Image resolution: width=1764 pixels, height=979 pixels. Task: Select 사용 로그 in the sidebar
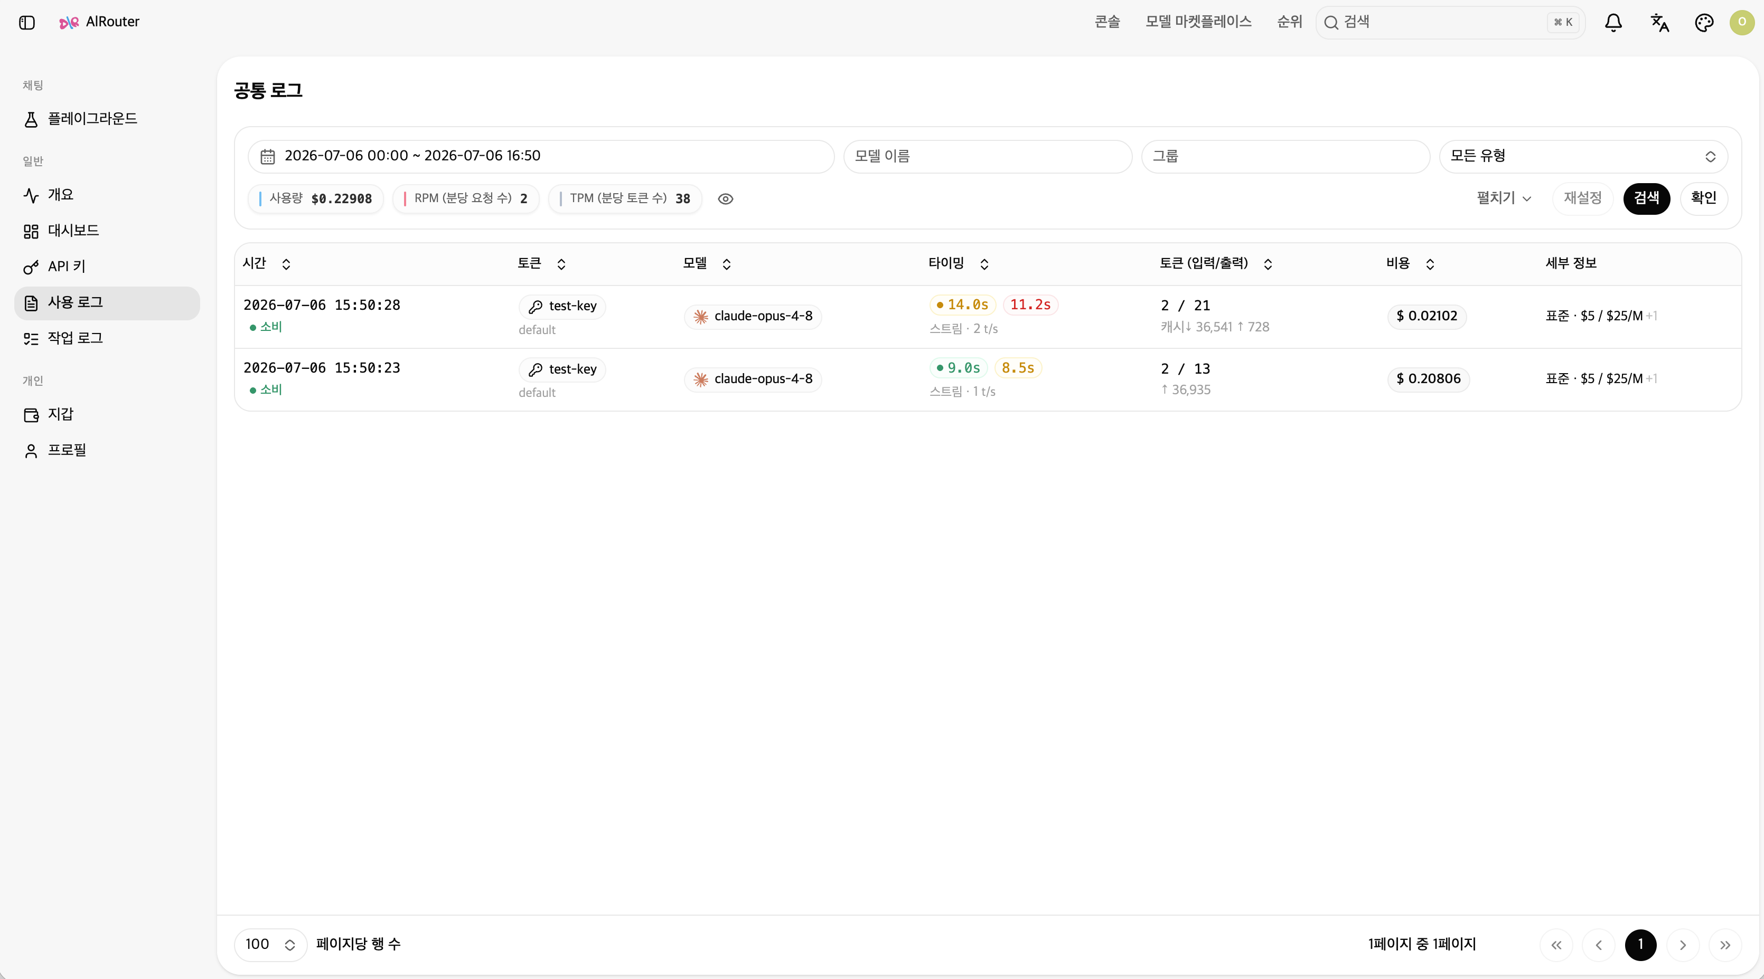[x=107, y=302]
